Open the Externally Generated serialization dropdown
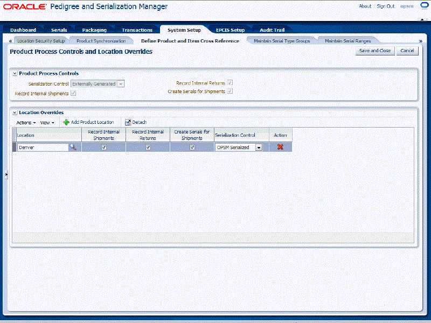The height and width of the screenshot is (323, 431). pos(121,84)
